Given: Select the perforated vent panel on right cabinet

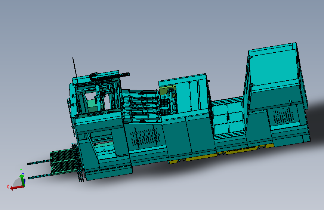Looking at the screenshot, I should (284, 116).
